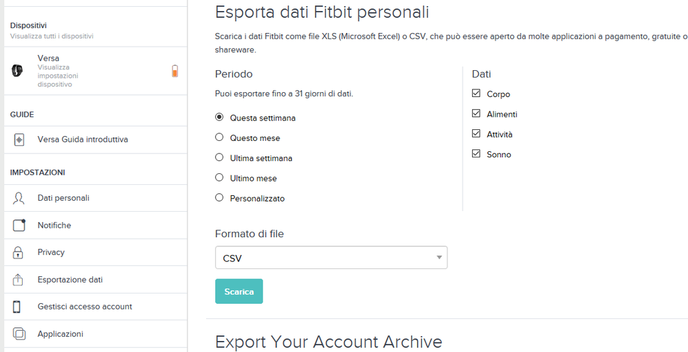Toggle the Sonno checkbox
Screen dimensions: 688x352
tap(476, 154)
